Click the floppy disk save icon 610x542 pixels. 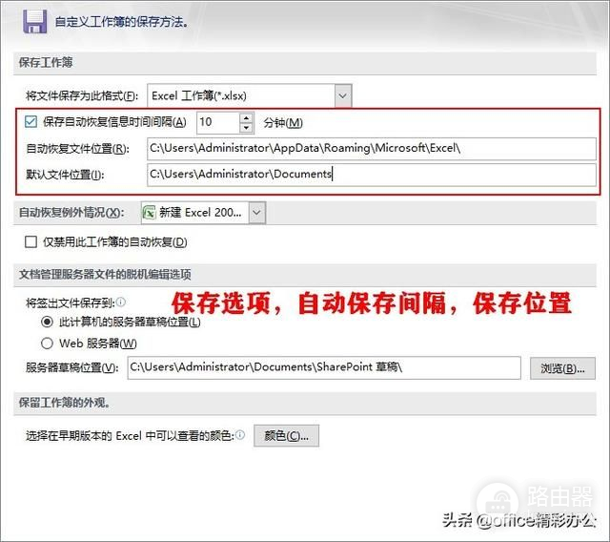34,20
